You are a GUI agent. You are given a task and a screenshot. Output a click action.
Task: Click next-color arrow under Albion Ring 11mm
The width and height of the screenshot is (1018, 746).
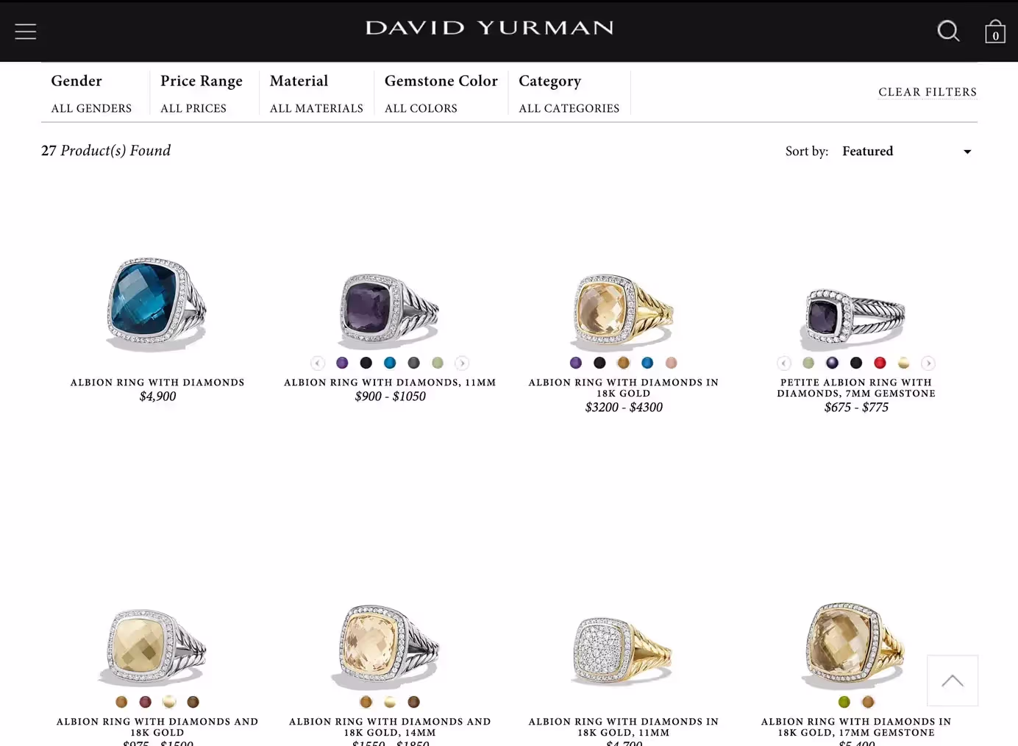point(462,363)
